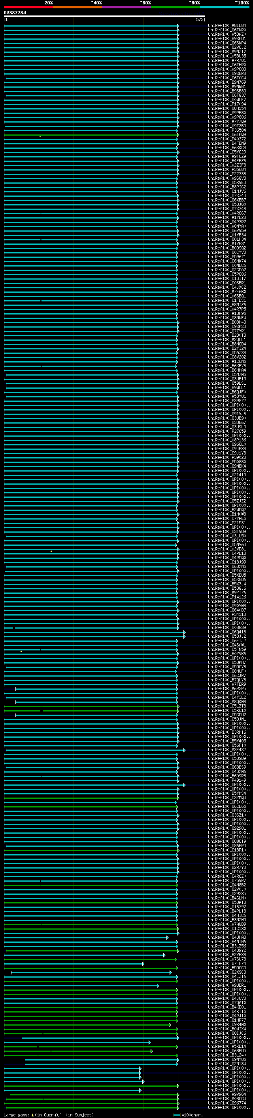Select hit label UniRef100_P14126

point(227,597)
